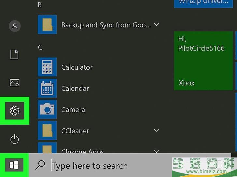Expand the CCleaner folder chevron
This screenshot has width=237, height=177.
[x=157, y=130]
